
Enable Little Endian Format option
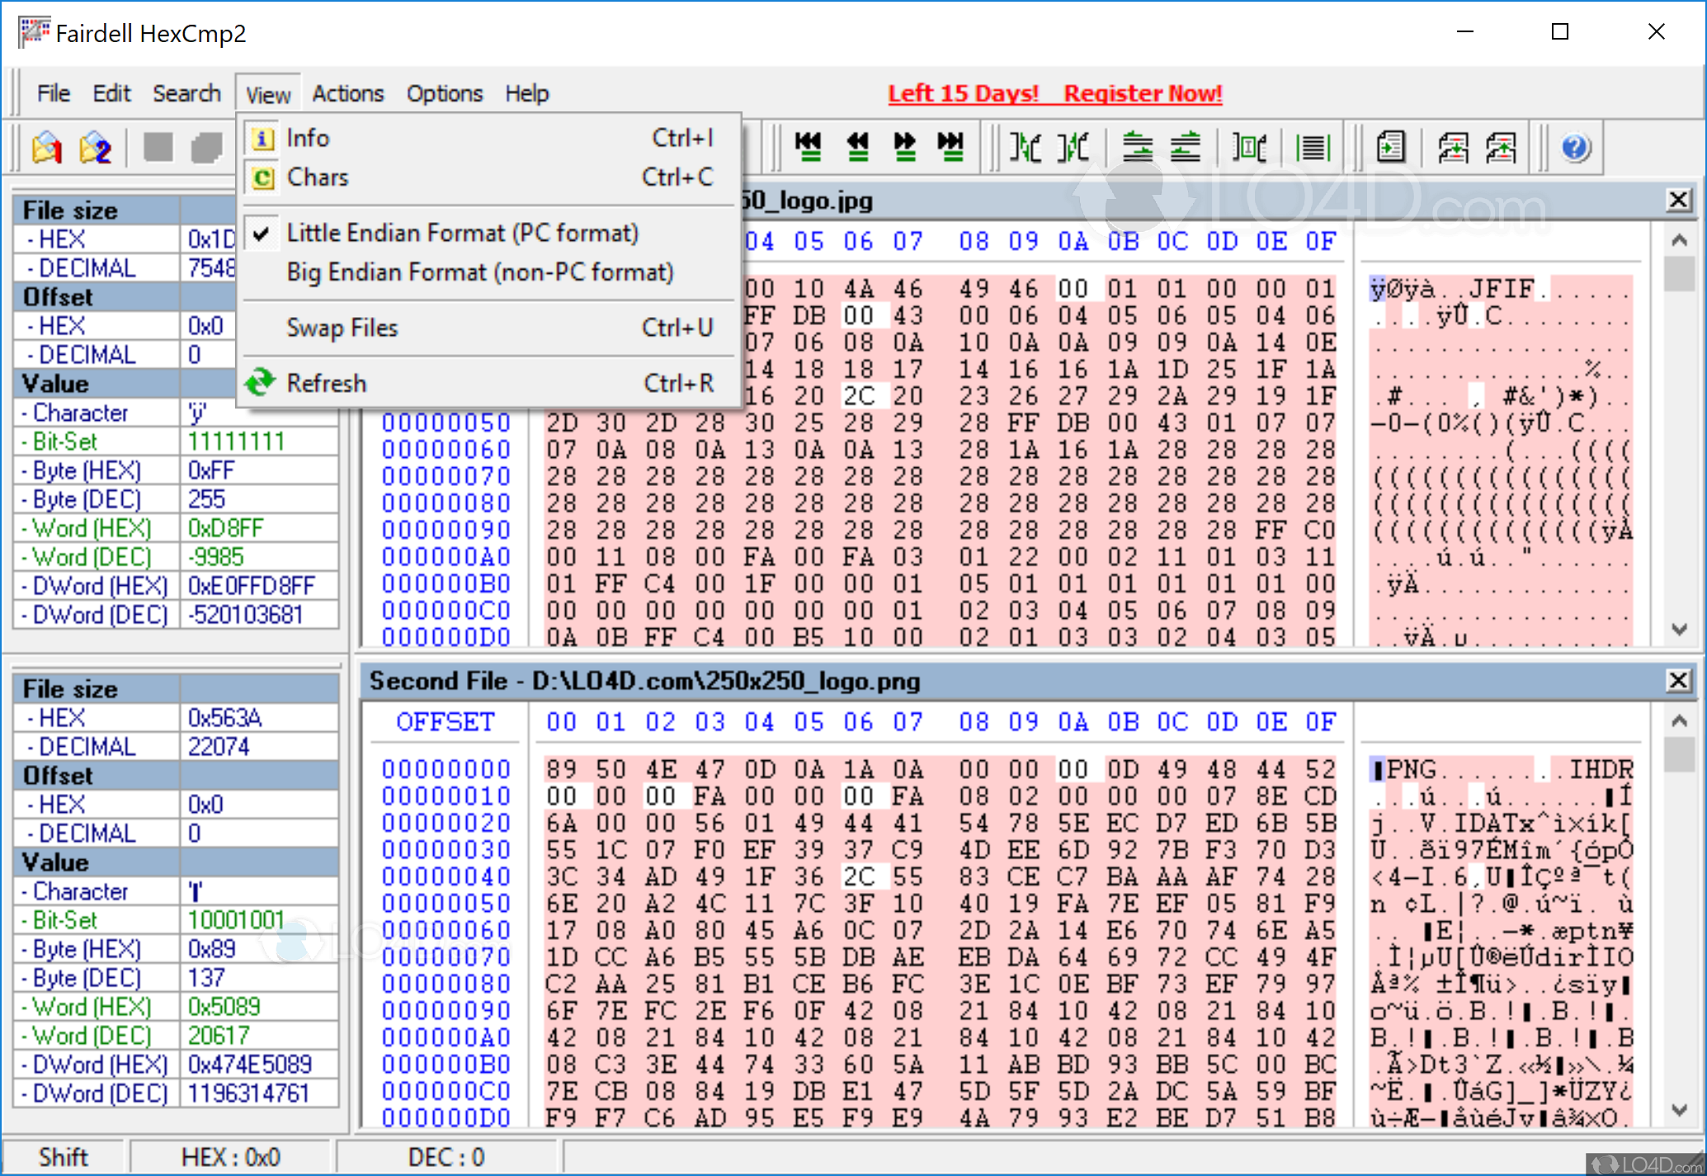(x=462, y=234)
